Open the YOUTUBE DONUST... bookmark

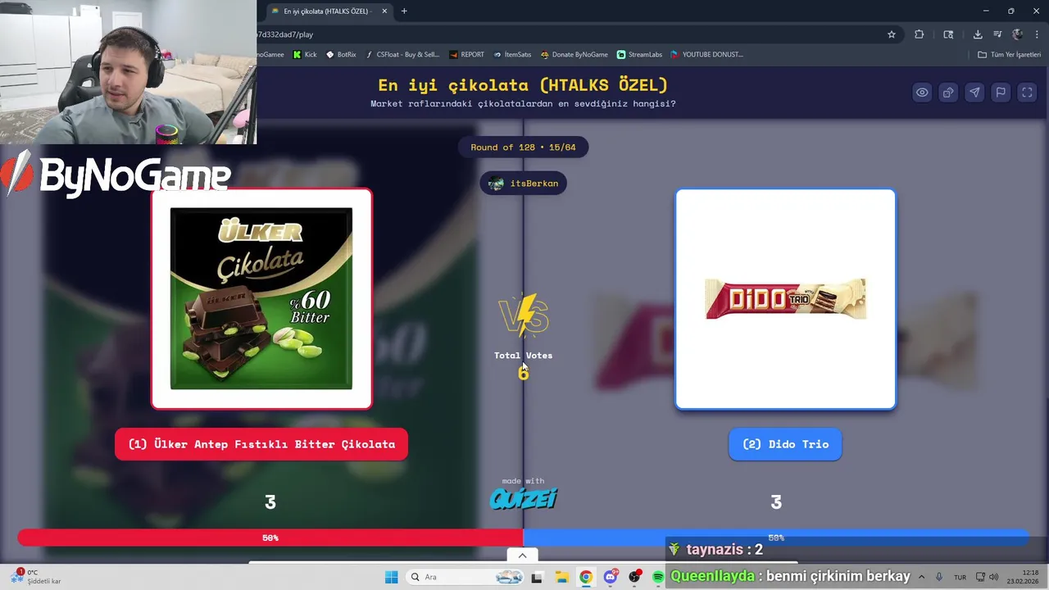pyautogui.click(x=706, y=54)
